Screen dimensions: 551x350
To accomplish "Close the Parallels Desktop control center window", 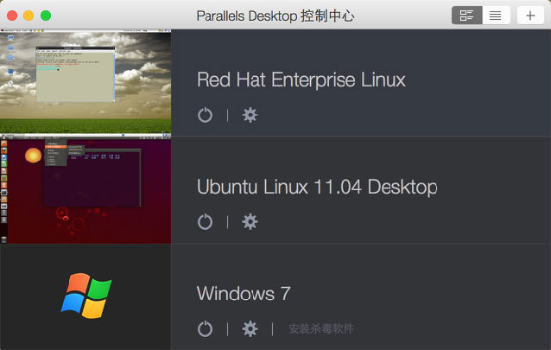I will (x=12, y=16).
